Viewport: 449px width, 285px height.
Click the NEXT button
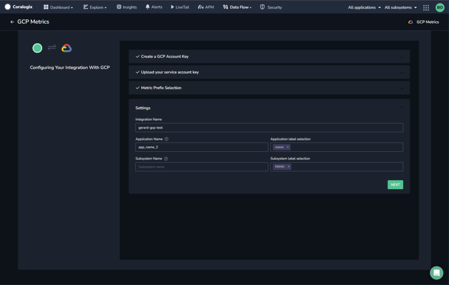[x=395, y=185]
